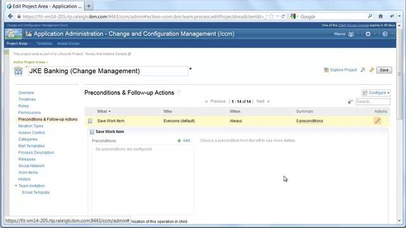Click the browser URL address bar
Image resolution: width=406 pixels, height=228 pixels.
pos(144,16)
